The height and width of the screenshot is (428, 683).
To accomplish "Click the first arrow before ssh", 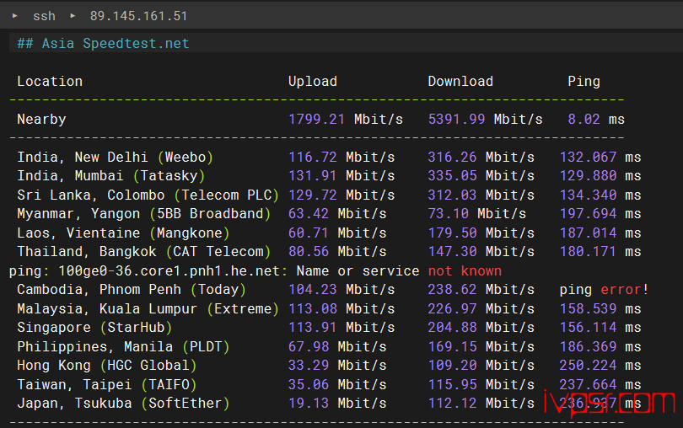I will click(15, 16).
